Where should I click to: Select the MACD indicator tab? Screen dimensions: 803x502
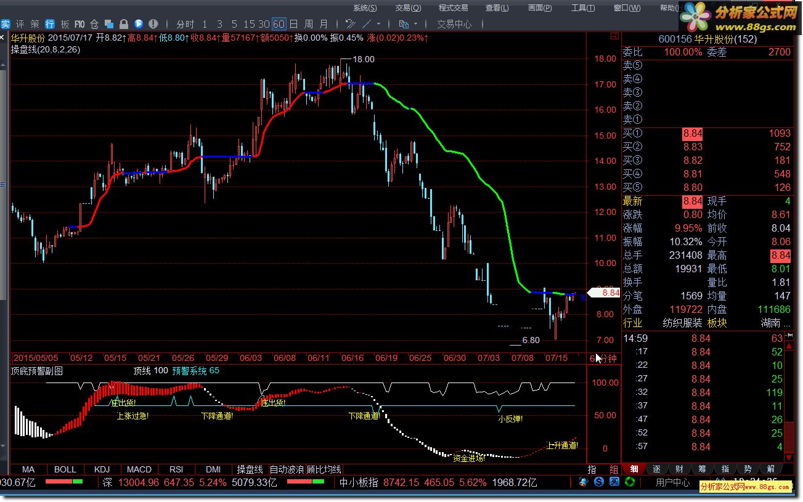[x=139, y=469]
